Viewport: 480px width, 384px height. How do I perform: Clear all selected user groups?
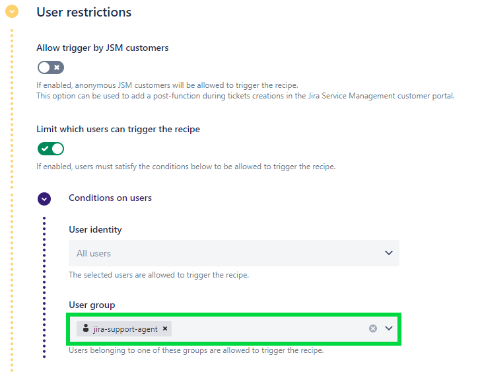373,328
